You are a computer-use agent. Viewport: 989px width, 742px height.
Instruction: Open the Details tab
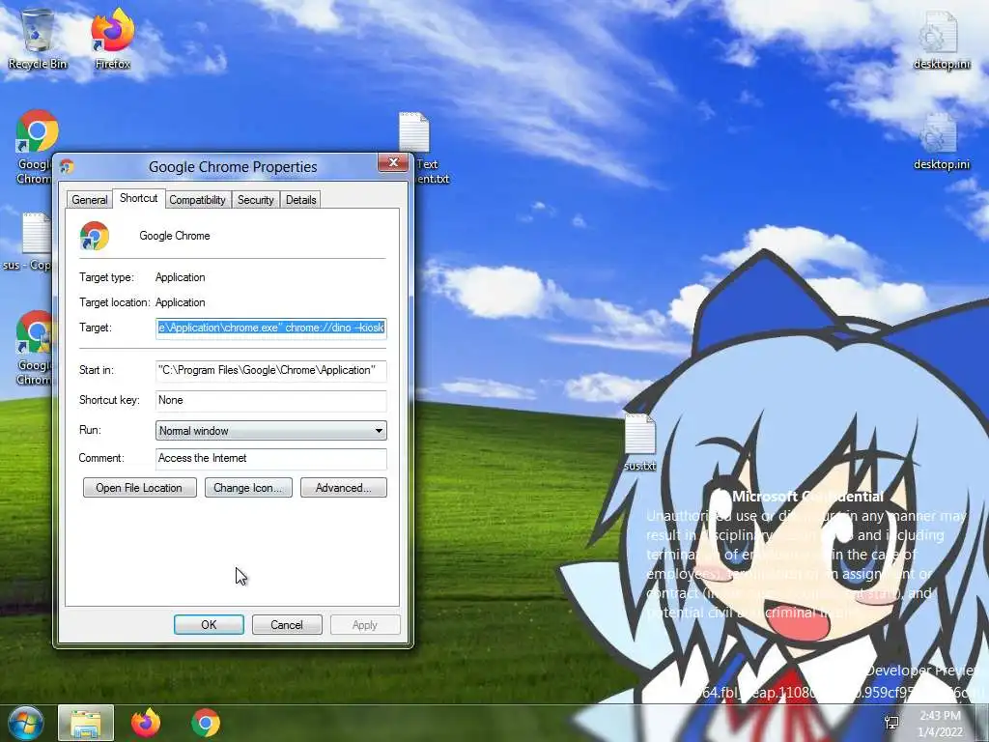pyautogui.click(x=301, y=199)
